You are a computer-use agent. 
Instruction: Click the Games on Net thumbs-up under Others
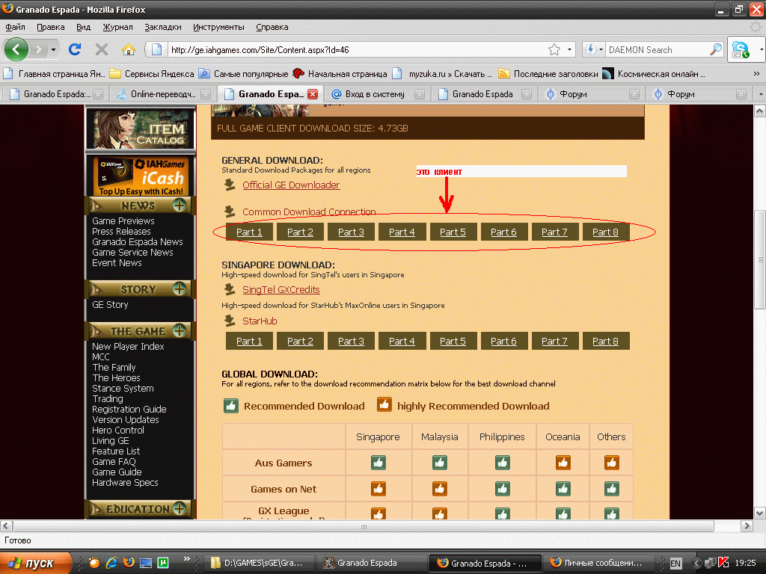click(x=612, y=489)
